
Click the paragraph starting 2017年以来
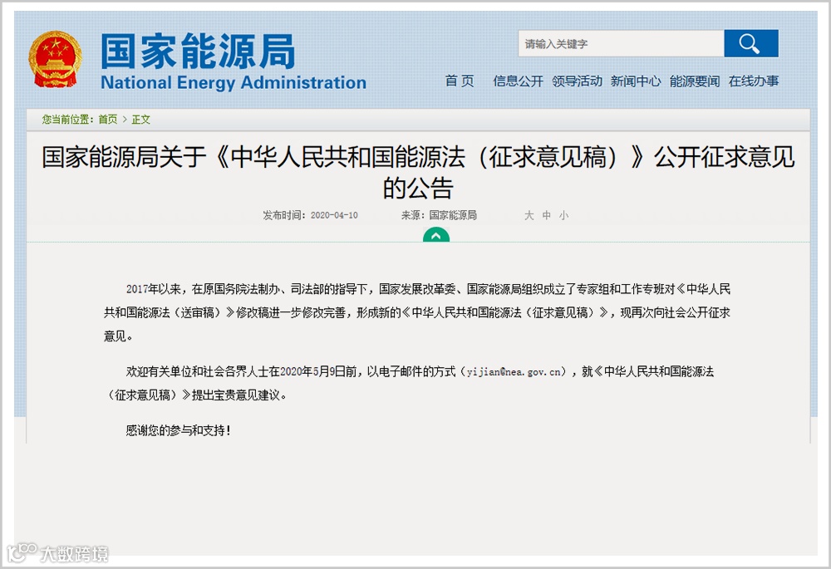click(x=417, y=312)
